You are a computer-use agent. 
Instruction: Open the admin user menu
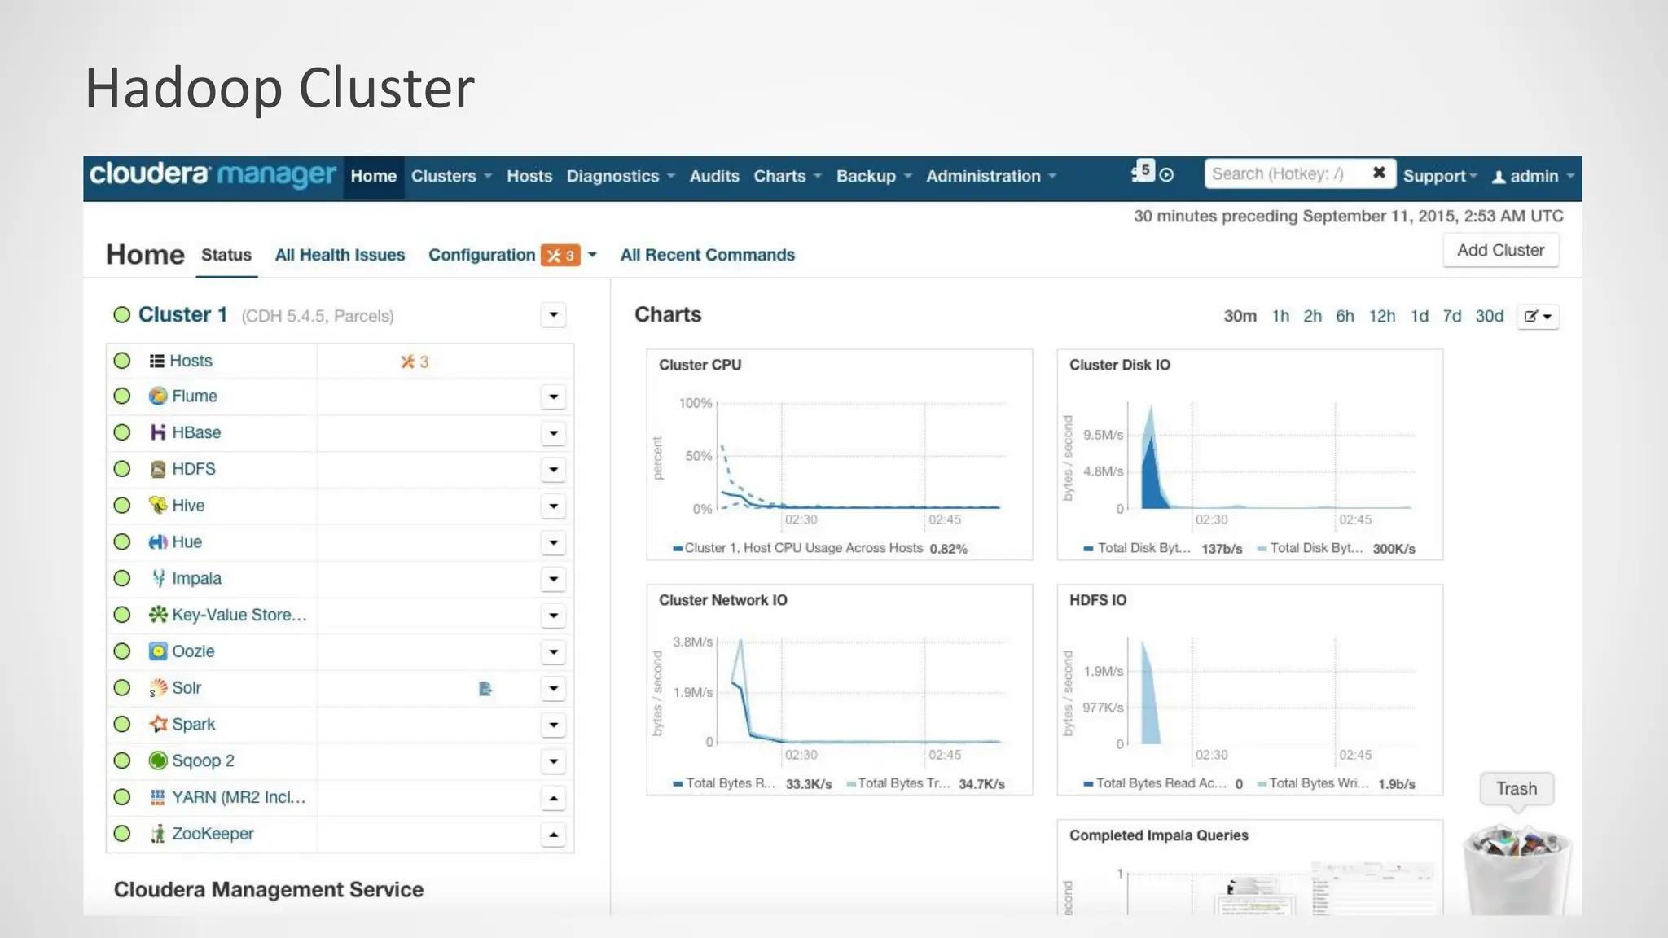(1532, 177)
